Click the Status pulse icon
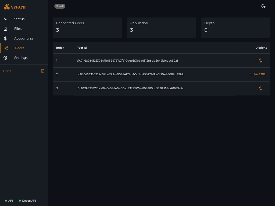Viewport: 275px width, 206px height. 5,19
